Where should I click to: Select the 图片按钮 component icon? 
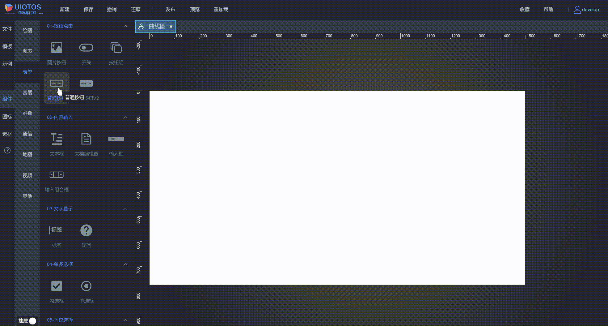(57, 48)
